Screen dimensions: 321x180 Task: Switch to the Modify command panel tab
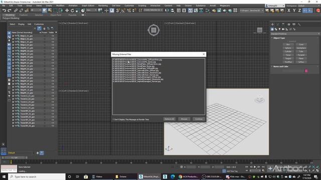coord(278,24)
